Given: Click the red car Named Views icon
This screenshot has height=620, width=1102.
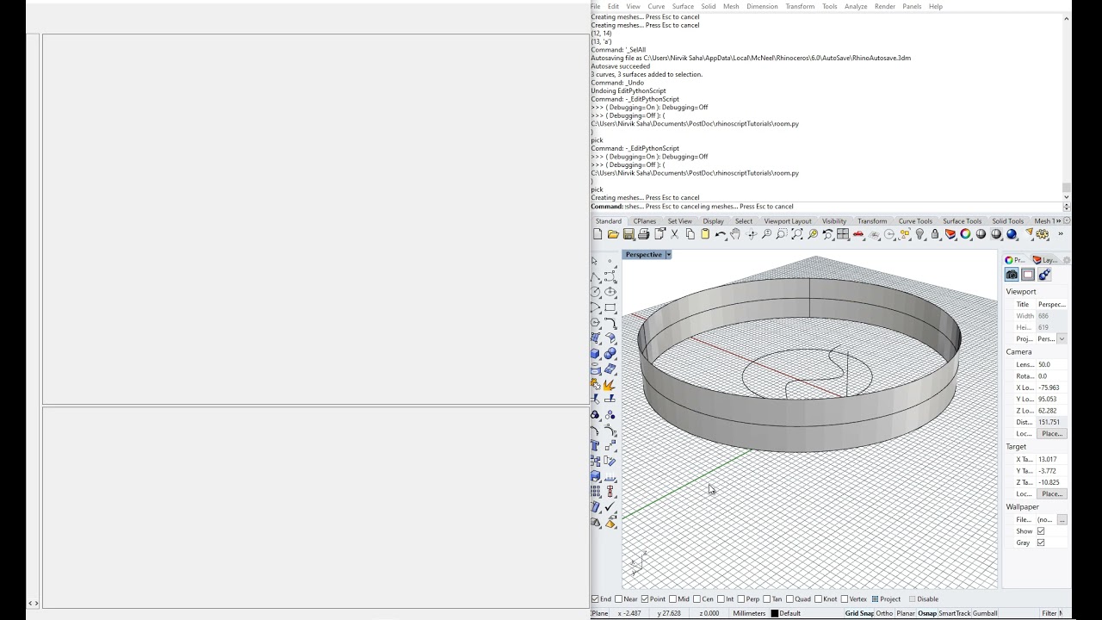Looking at the screenshot, I should tap(858, 234).
